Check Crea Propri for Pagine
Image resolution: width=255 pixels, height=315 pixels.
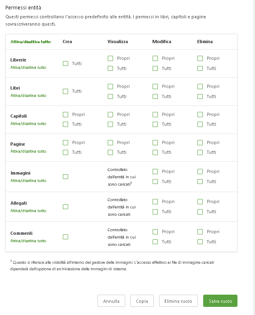pyautogui.click(x=66, y=142)
